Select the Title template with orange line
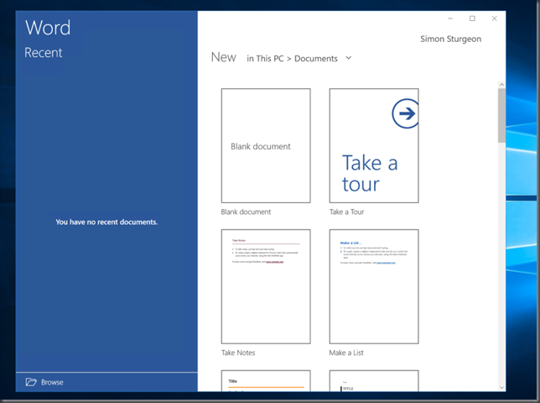 [266, 380]
